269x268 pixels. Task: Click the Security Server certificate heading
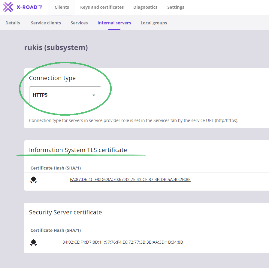click(65, 212)
